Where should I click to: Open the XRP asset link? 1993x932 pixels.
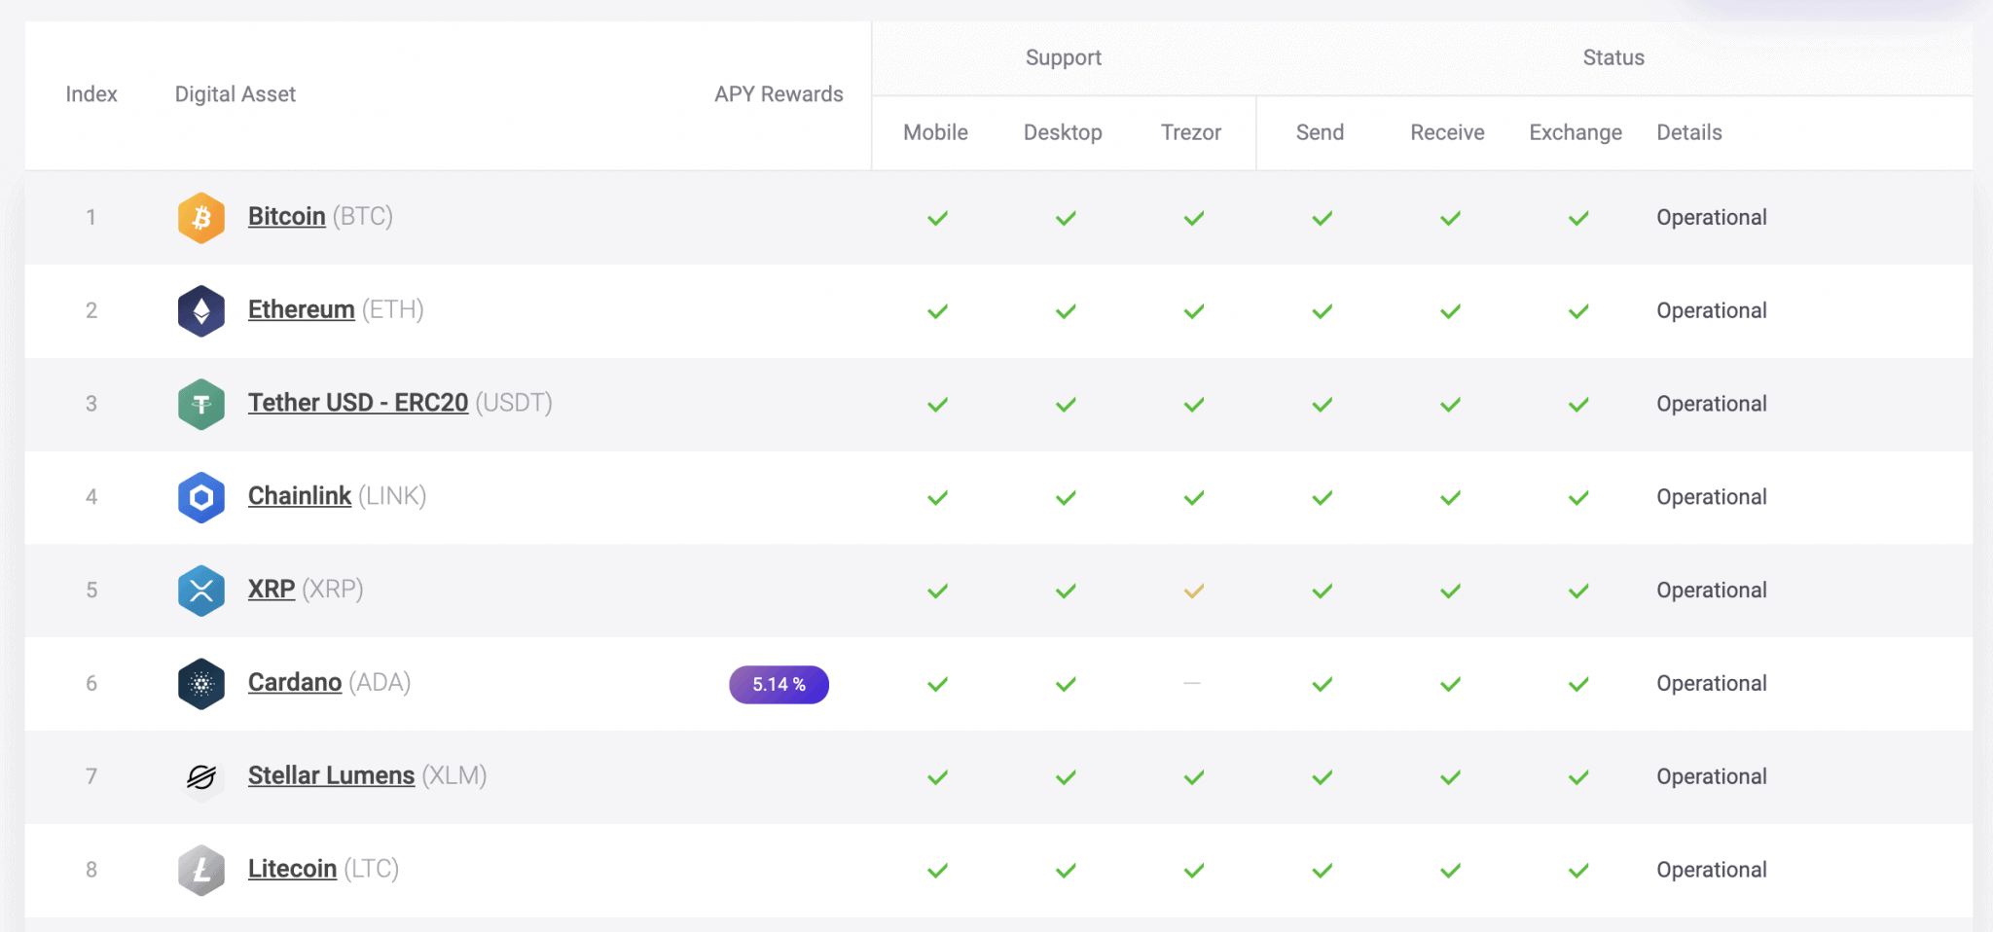tap(271, 590)
